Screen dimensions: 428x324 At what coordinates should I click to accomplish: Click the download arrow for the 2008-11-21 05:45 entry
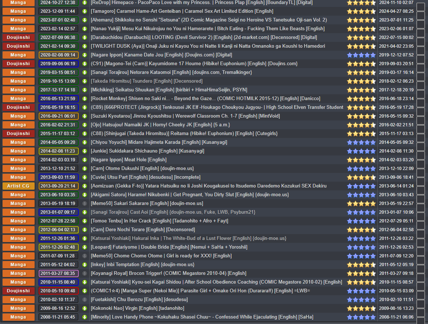coord(85,317)
